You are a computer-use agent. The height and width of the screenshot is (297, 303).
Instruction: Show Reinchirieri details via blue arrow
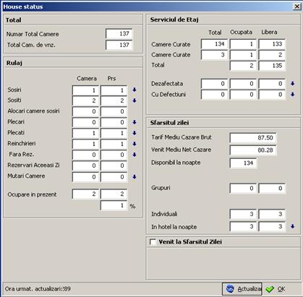point(135,144)
